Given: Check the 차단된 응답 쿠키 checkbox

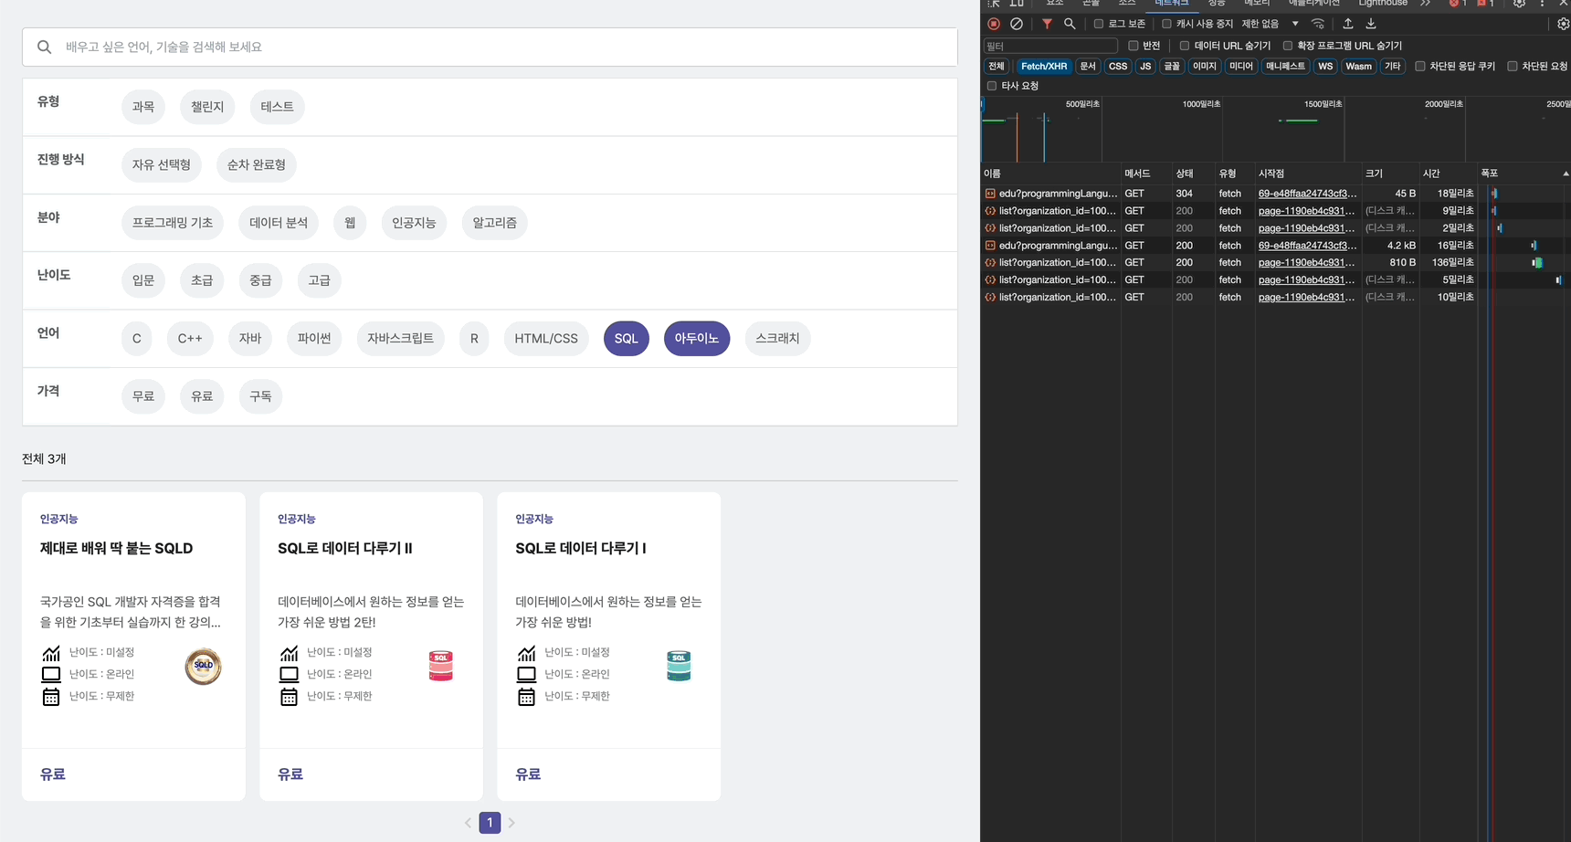Looking at the screenshot, I should pos(1420,66).
